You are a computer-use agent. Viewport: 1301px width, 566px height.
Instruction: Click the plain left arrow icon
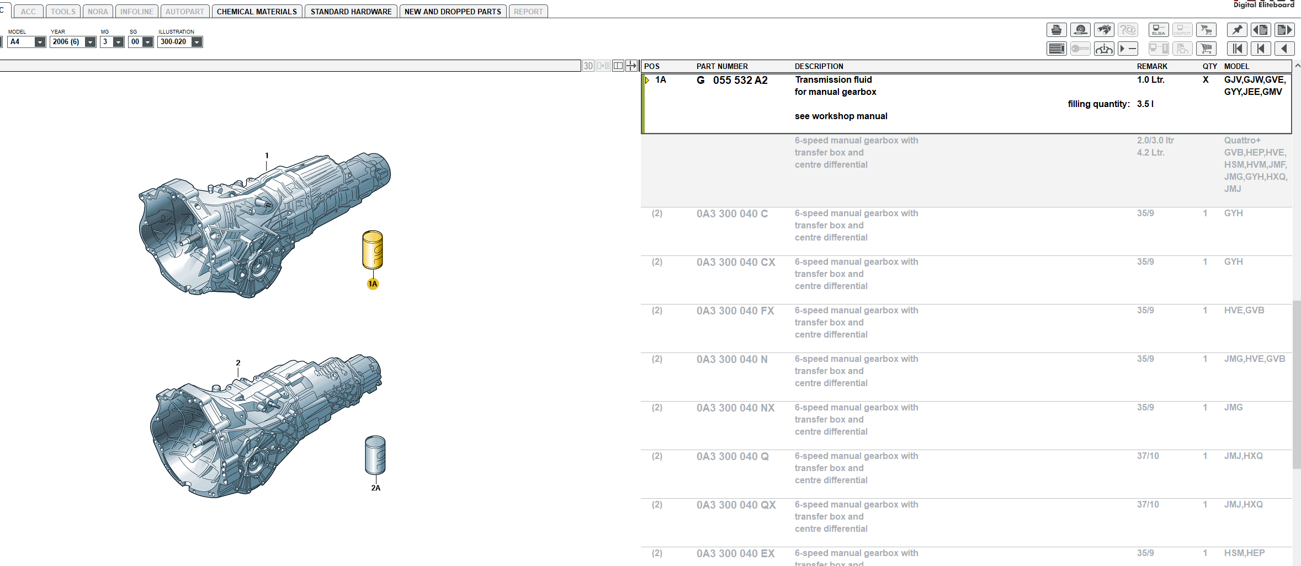[1284, 49]
